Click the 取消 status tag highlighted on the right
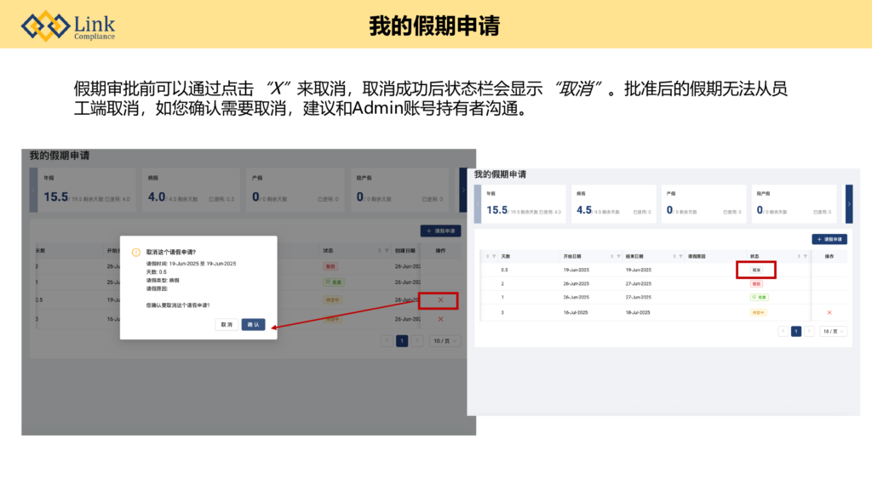The height and width of the screenshot is (490, 872). (x=756, y=269)
